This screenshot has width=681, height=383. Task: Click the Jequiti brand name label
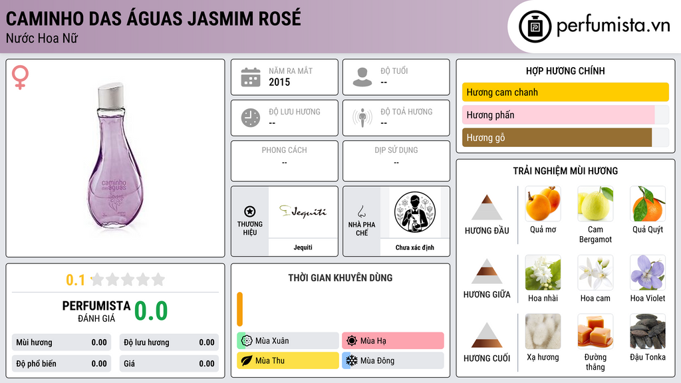(303, 247)
